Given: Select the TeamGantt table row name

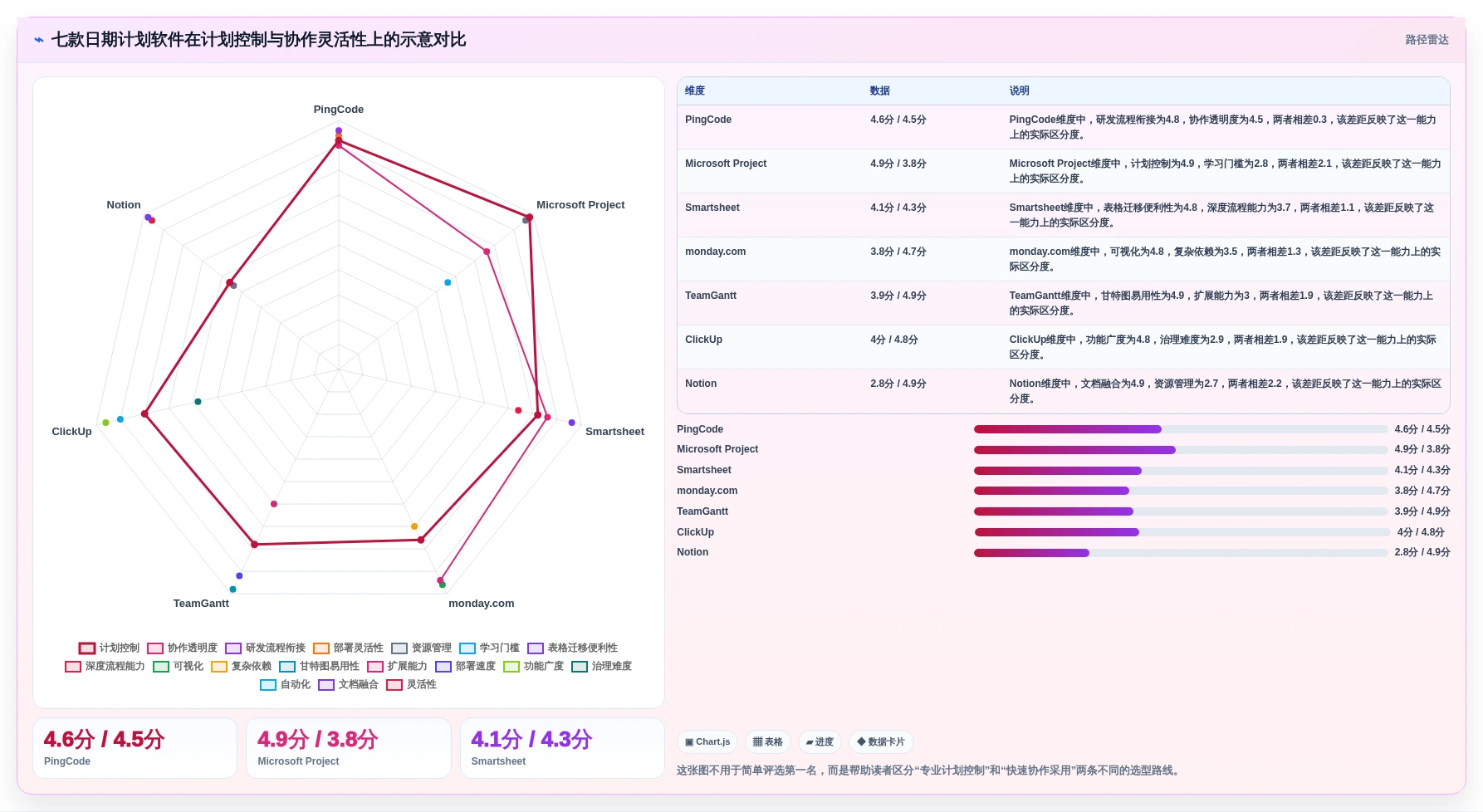Looking at the screenshot, I should (x=711, y=296).
